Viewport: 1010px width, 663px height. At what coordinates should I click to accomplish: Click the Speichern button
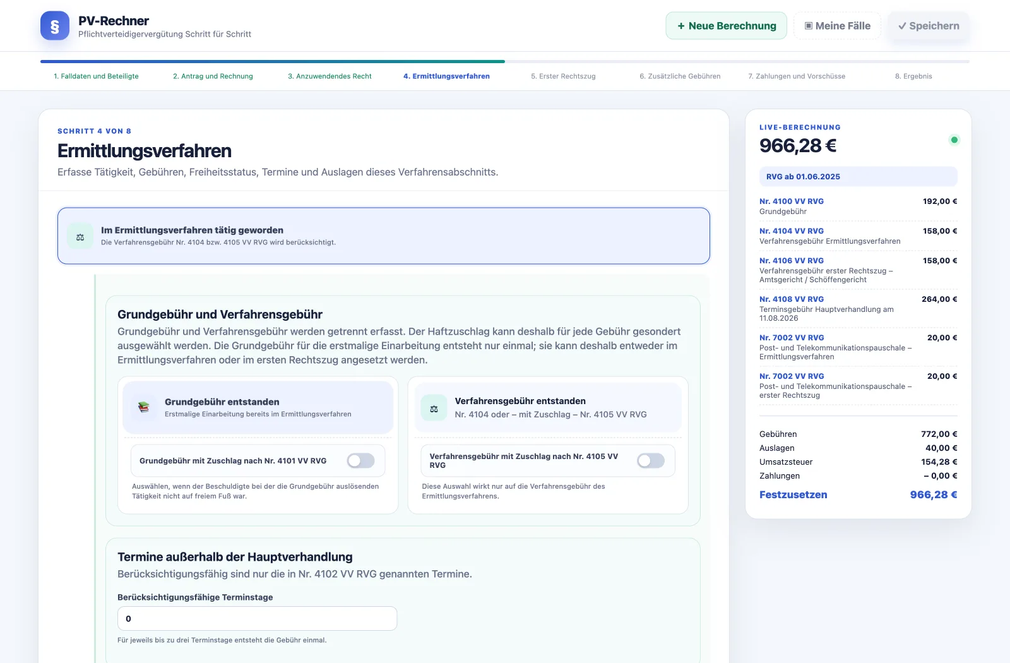click(x=929, y=26)
